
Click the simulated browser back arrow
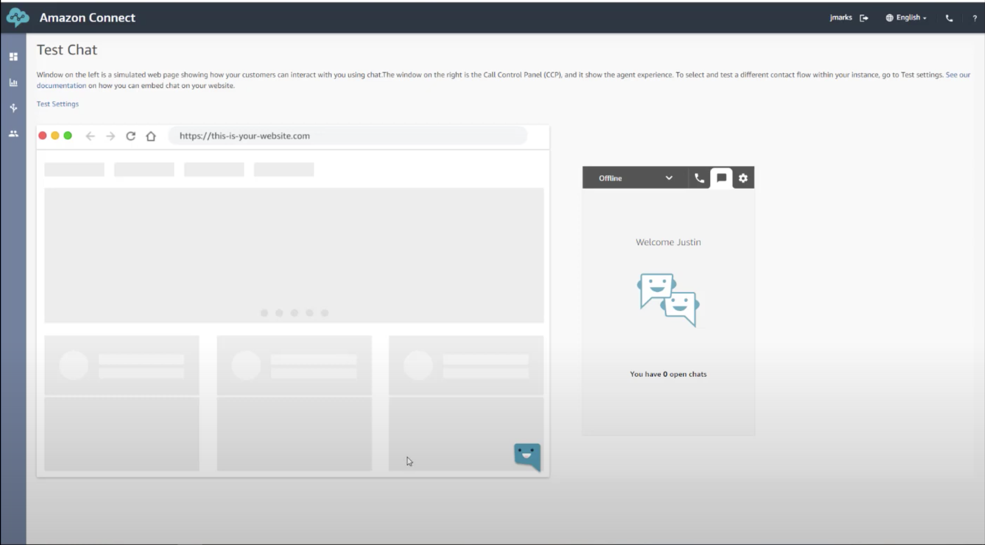90,136
